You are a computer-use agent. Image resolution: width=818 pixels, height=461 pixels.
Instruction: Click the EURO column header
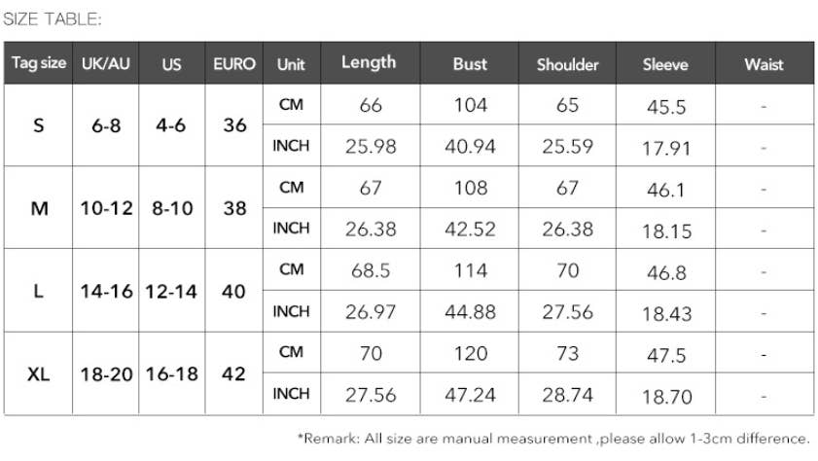coord(234,64)
